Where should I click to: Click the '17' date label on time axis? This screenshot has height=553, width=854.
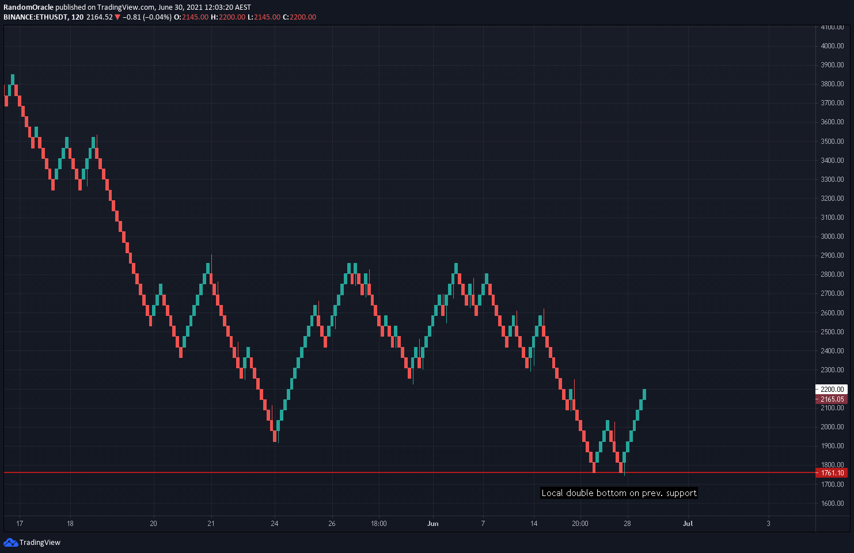(20, 524)
